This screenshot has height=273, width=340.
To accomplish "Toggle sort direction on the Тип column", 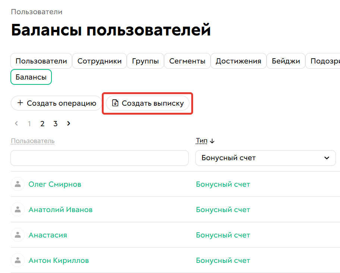I will tap(212, 140).
